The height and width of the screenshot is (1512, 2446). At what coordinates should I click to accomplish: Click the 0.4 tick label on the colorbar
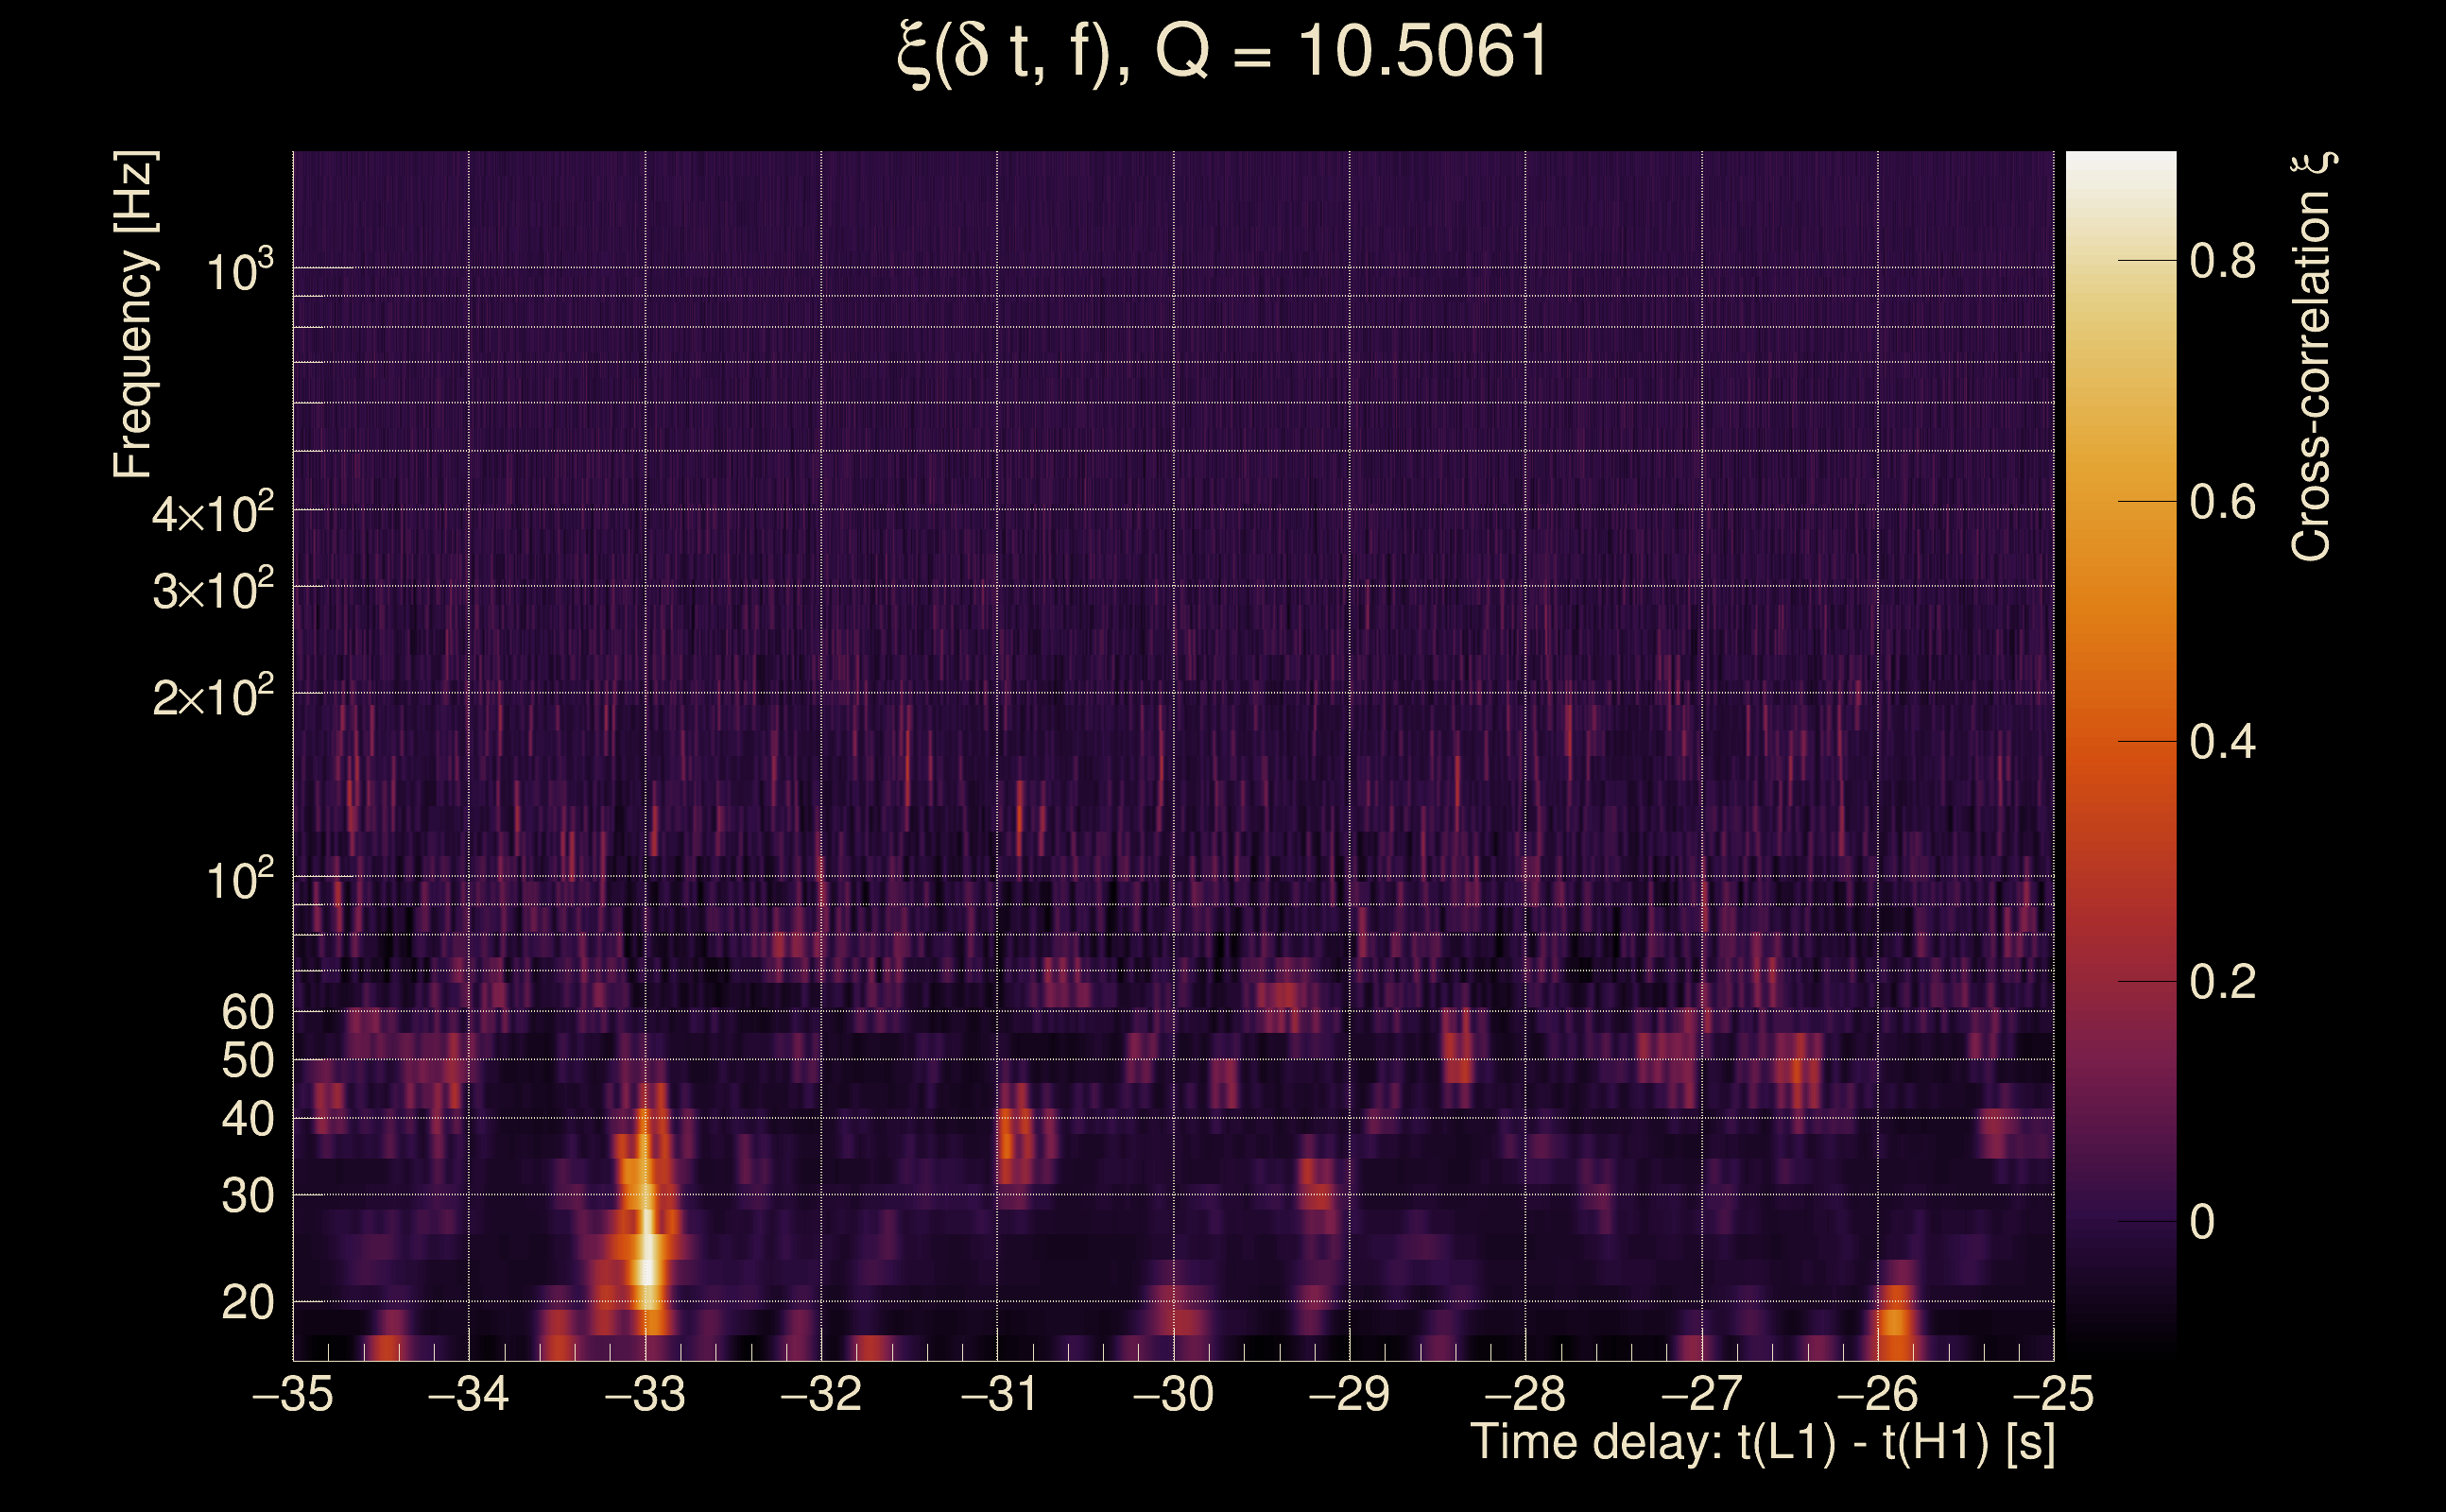coord(2222,742)
